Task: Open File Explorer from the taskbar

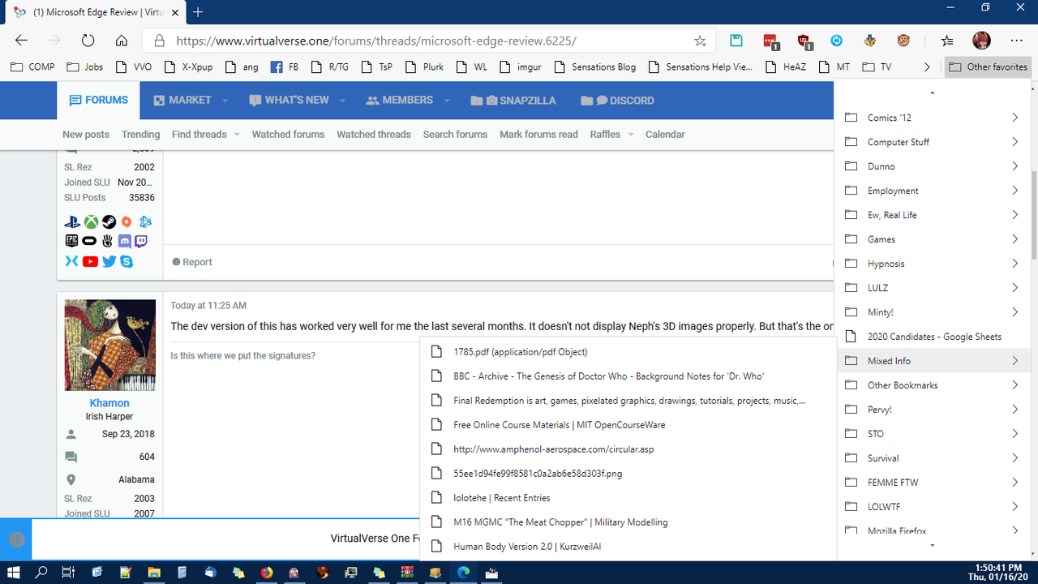Action: point(153,573)
